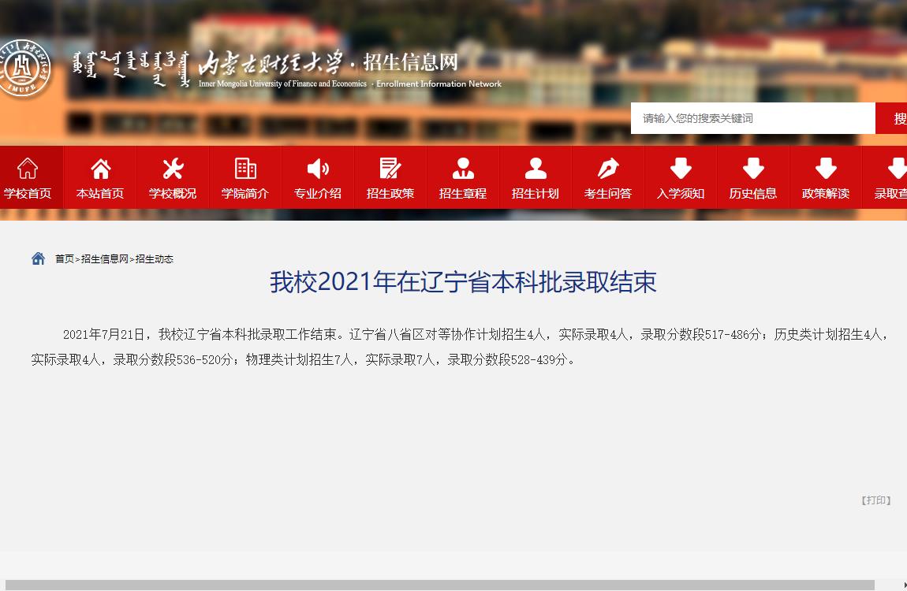Click the 入学须知 down arrow icon
Screen dimensions: 907x591
coord(681,169)
